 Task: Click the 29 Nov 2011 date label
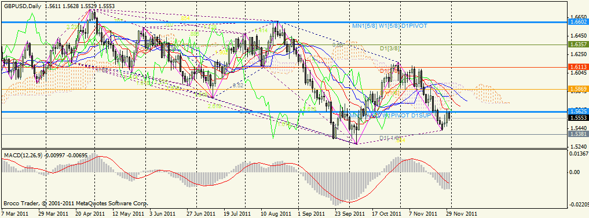(461, 213)
